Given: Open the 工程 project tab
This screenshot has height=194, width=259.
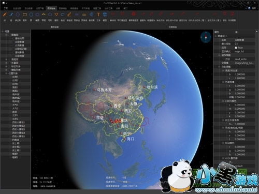Looking at the screenshot, I should [x=6, y=8].
